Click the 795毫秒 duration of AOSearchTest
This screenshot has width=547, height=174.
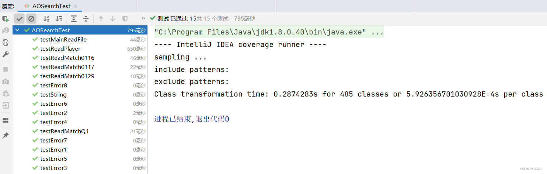(136, 30)
